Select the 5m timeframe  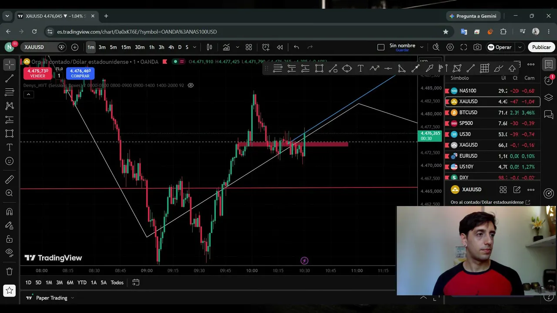113,47
